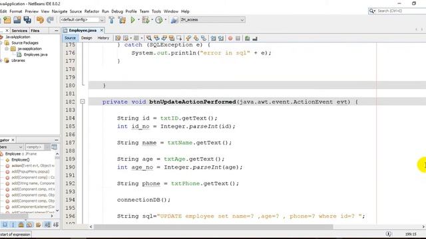Click the Uncomment code editor icon

255,39
